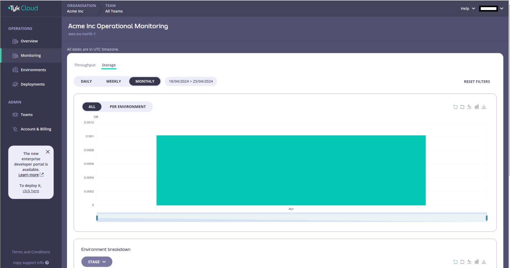Switch storage chart to bar view

tap(477, 107)
